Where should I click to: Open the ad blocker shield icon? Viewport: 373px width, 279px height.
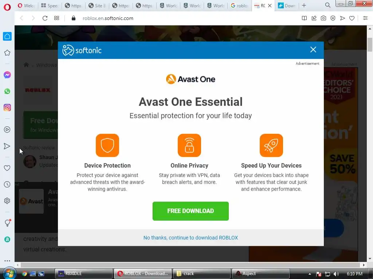333,18
